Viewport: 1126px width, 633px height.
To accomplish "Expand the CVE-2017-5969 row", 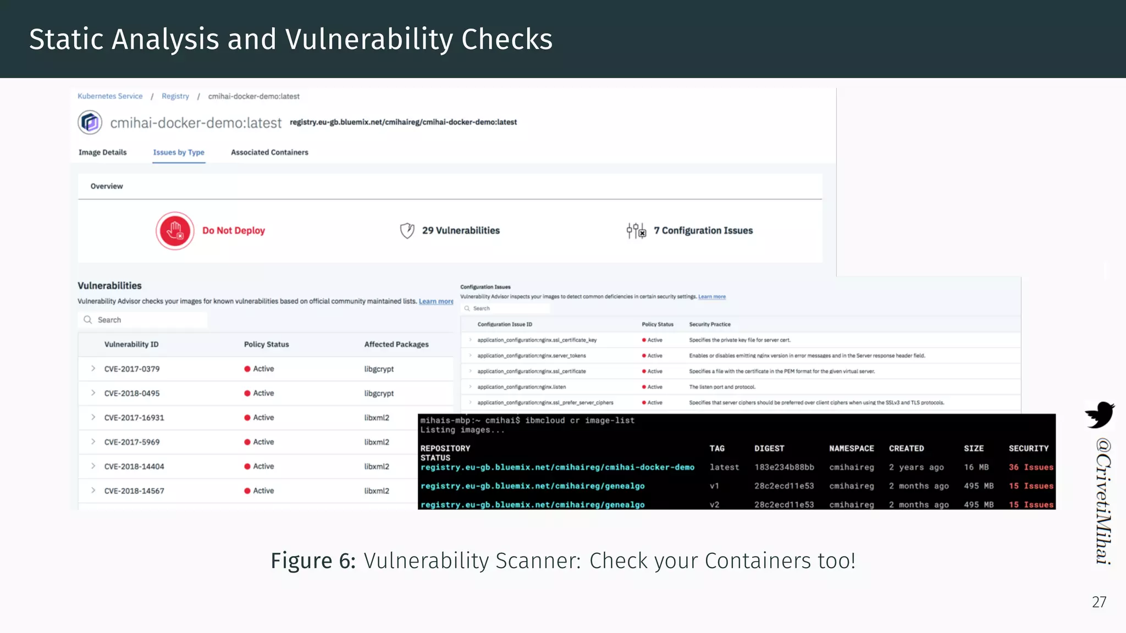I will click(93, 442).
